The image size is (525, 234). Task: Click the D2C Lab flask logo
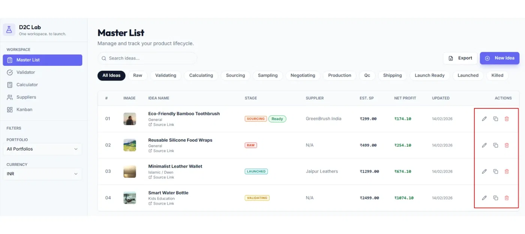click(9, 30)
